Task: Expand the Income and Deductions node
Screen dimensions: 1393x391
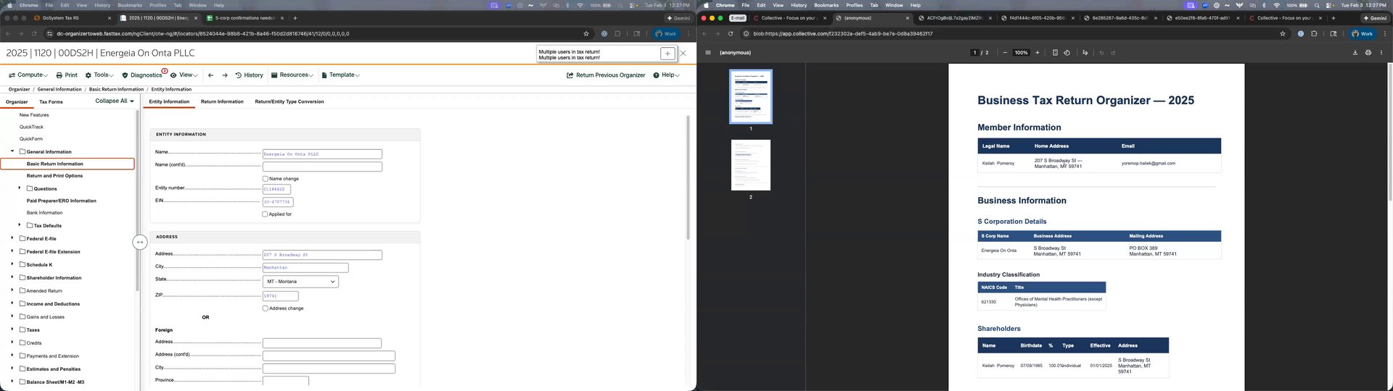Action: [x=12, y=303]
